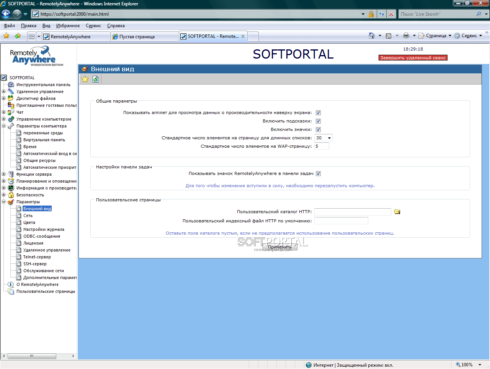Click the Инструментальная панель icon in the tree

coord(11,85)
